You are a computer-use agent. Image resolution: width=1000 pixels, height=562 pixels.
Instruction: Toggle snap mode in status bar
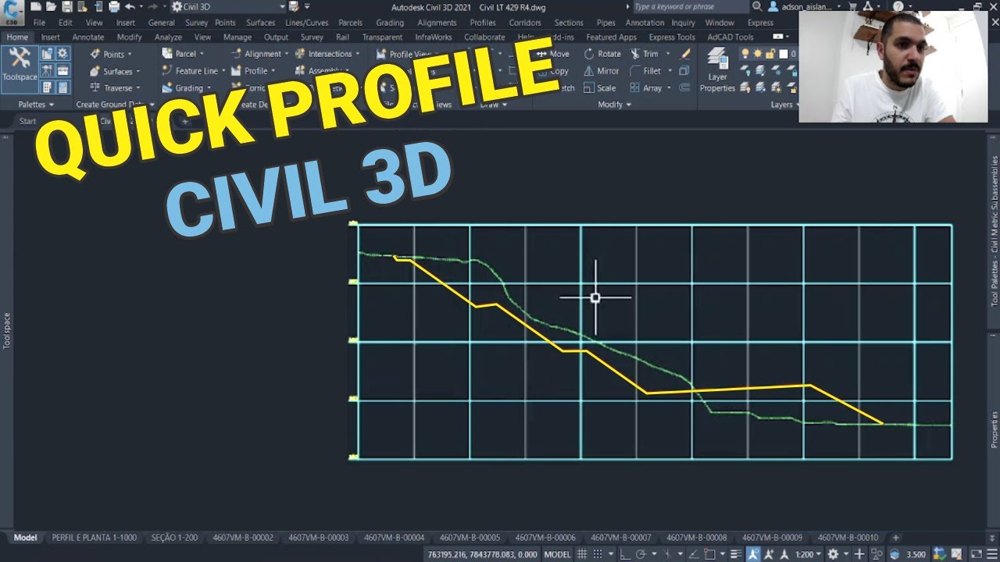click(x=599, y=554)
